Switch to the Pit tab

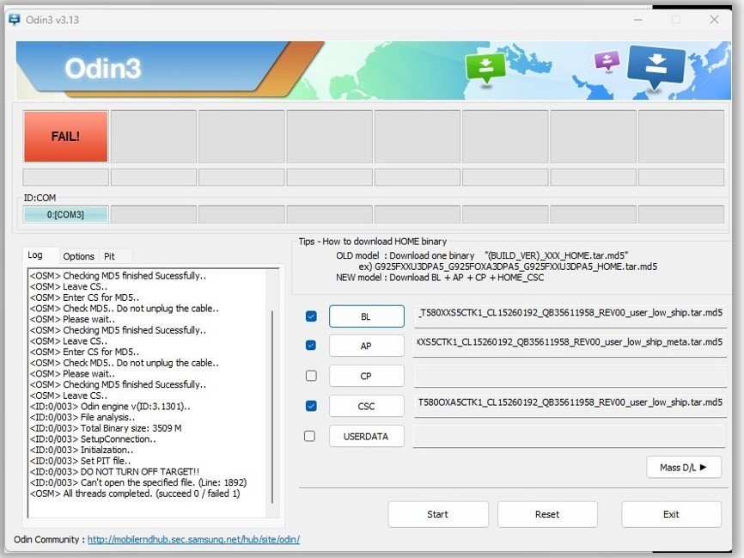tap(109, 256)
